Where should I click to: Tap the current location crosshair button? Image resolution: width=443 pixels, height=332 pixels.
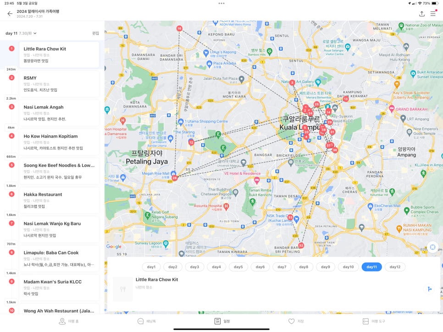coord(432,247)
